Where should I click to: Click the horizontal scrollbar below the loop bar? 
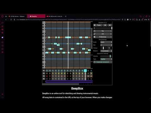[61, 84]
